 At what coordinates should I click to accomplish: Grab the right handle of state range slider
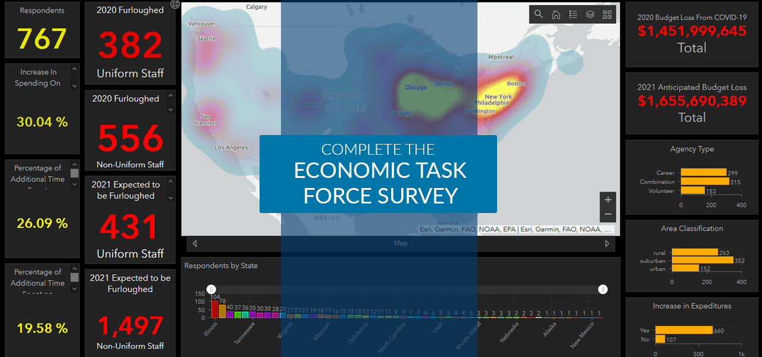tap(603, 289)
